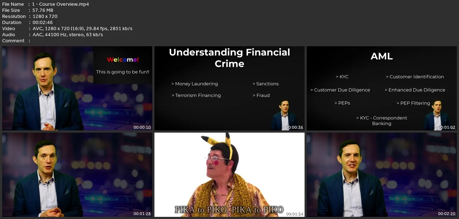Image resolution: width=459 pixels, height=219 pixels.
Task: Click the "> PEPs" bullet
Action: tap(342, 103)
